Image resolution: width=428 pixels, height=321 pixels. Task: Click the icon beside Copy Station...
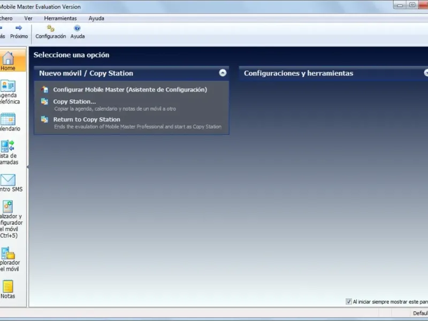point(44,101)
